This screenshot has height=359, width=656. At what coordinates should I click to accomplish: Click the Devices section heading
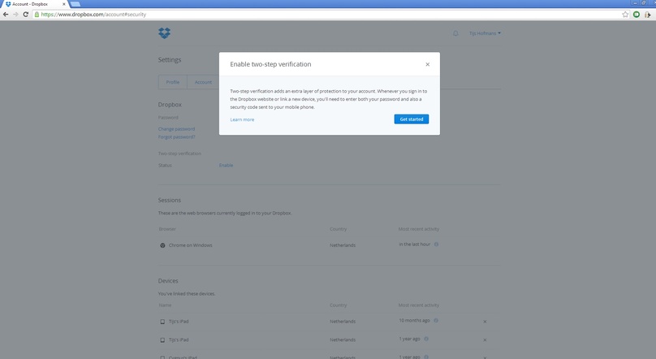point(168,281)
